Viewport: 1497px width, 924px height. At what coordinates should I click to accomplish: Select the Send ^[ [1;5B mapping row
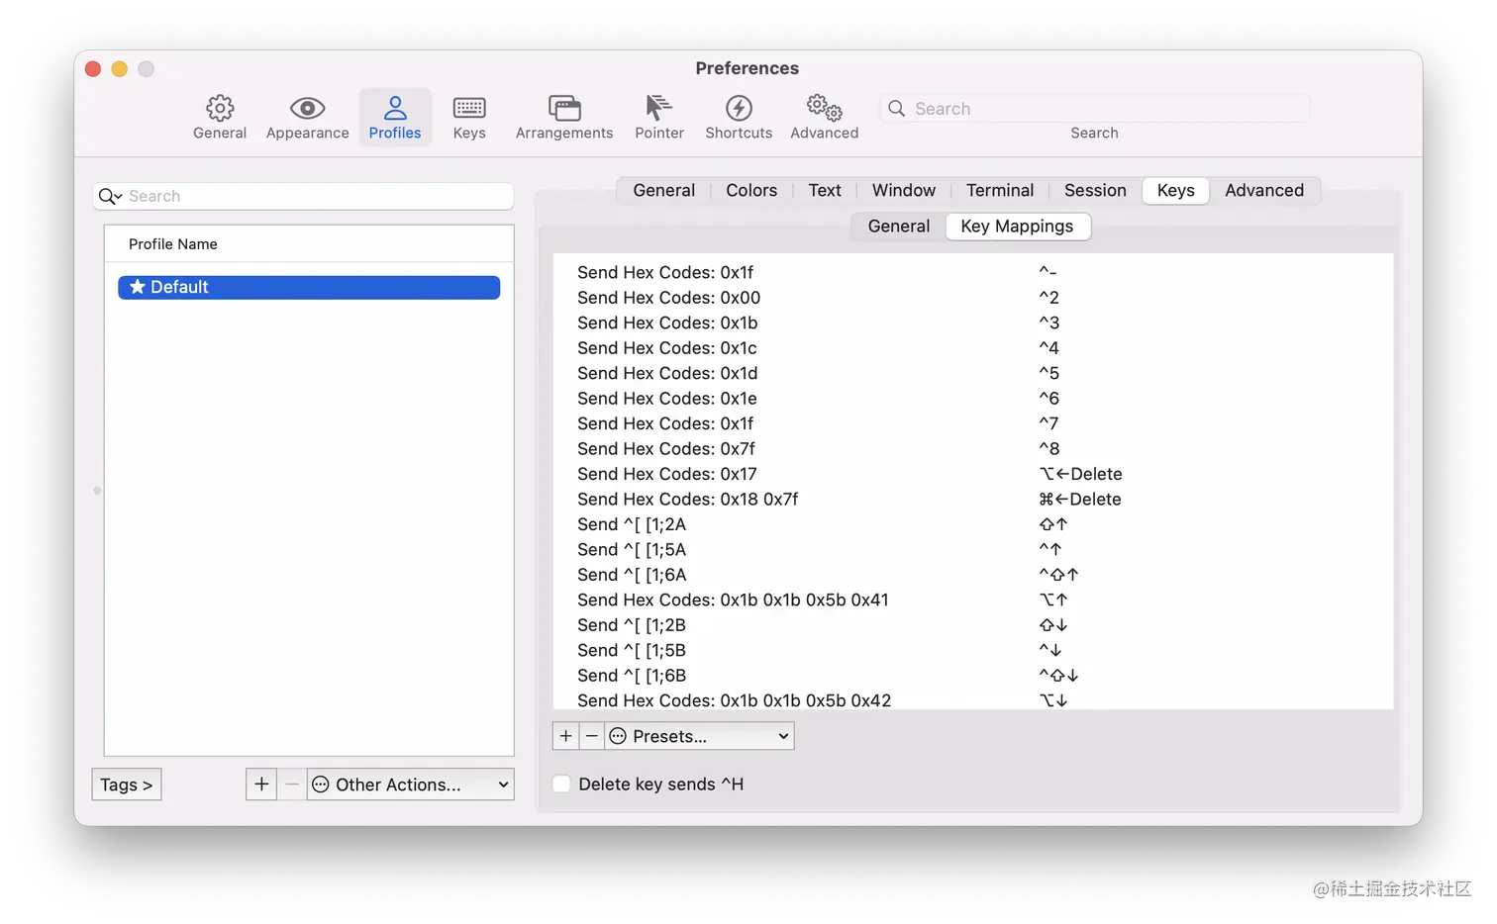(973, 651)
